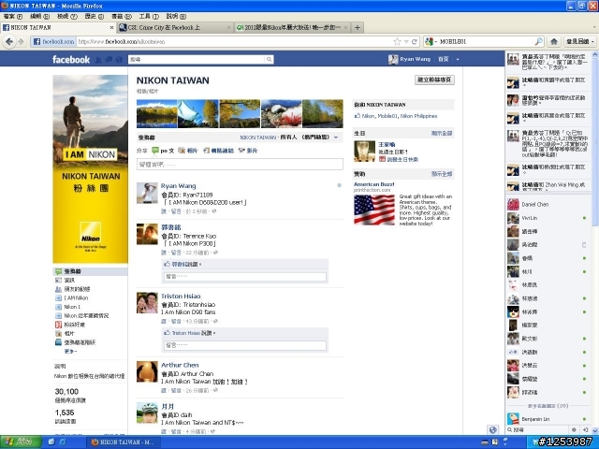Open the NIKON TAIWAN taskbar button
The height and width of the screenshot is (449, 599).
tap(123, 442)
